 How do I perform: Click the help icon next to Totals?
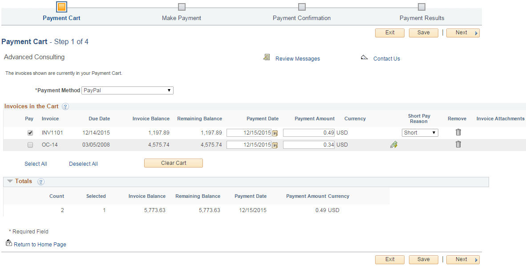(41, 181)
